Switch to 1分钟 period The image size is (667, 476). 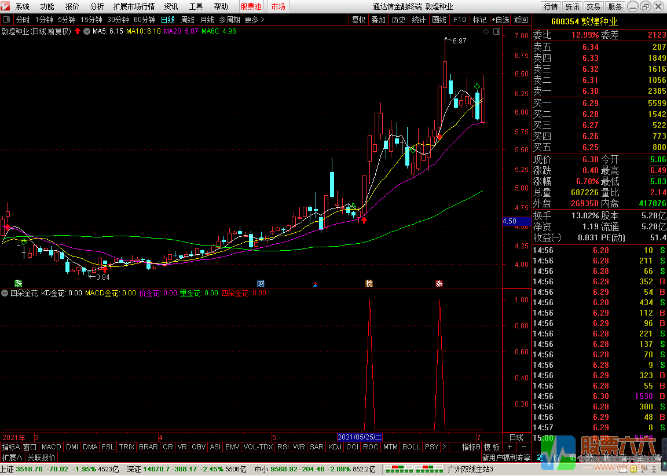[44, 20]
